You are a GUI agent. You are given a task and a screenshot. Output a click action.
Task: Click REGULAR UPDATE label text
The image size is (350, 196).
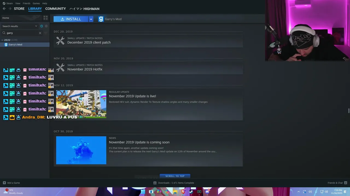click(119, 92)
